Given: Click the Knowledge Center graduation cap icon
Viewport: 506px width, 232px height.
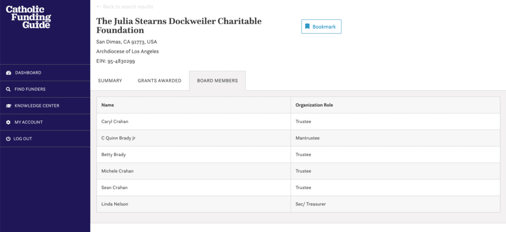Looking at the screenshot, I should click(x=9, y=106).
